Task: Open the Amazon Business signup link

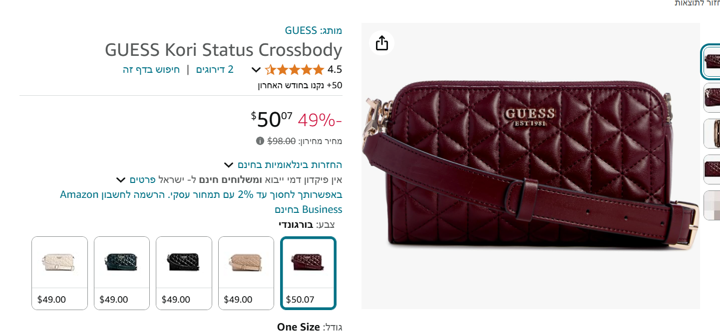Action: point(201,201)
